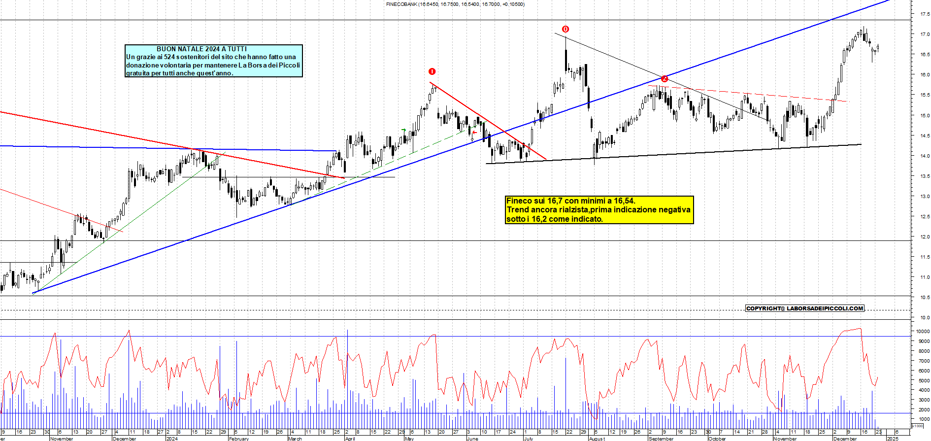Image resolution: width=931 pixels, height=441 pixels.
Task: Click the line 'Fineco sui 16,7 con minimi a 16,54.'
Action: (571, 201)
